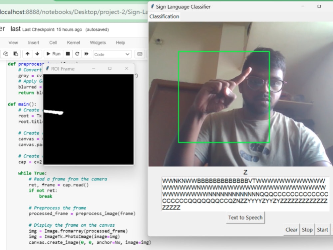Click the paste cells icon in Jupyter toolbar
The width and height of the screenshot is (333, 250).
[x=16, y=54]
